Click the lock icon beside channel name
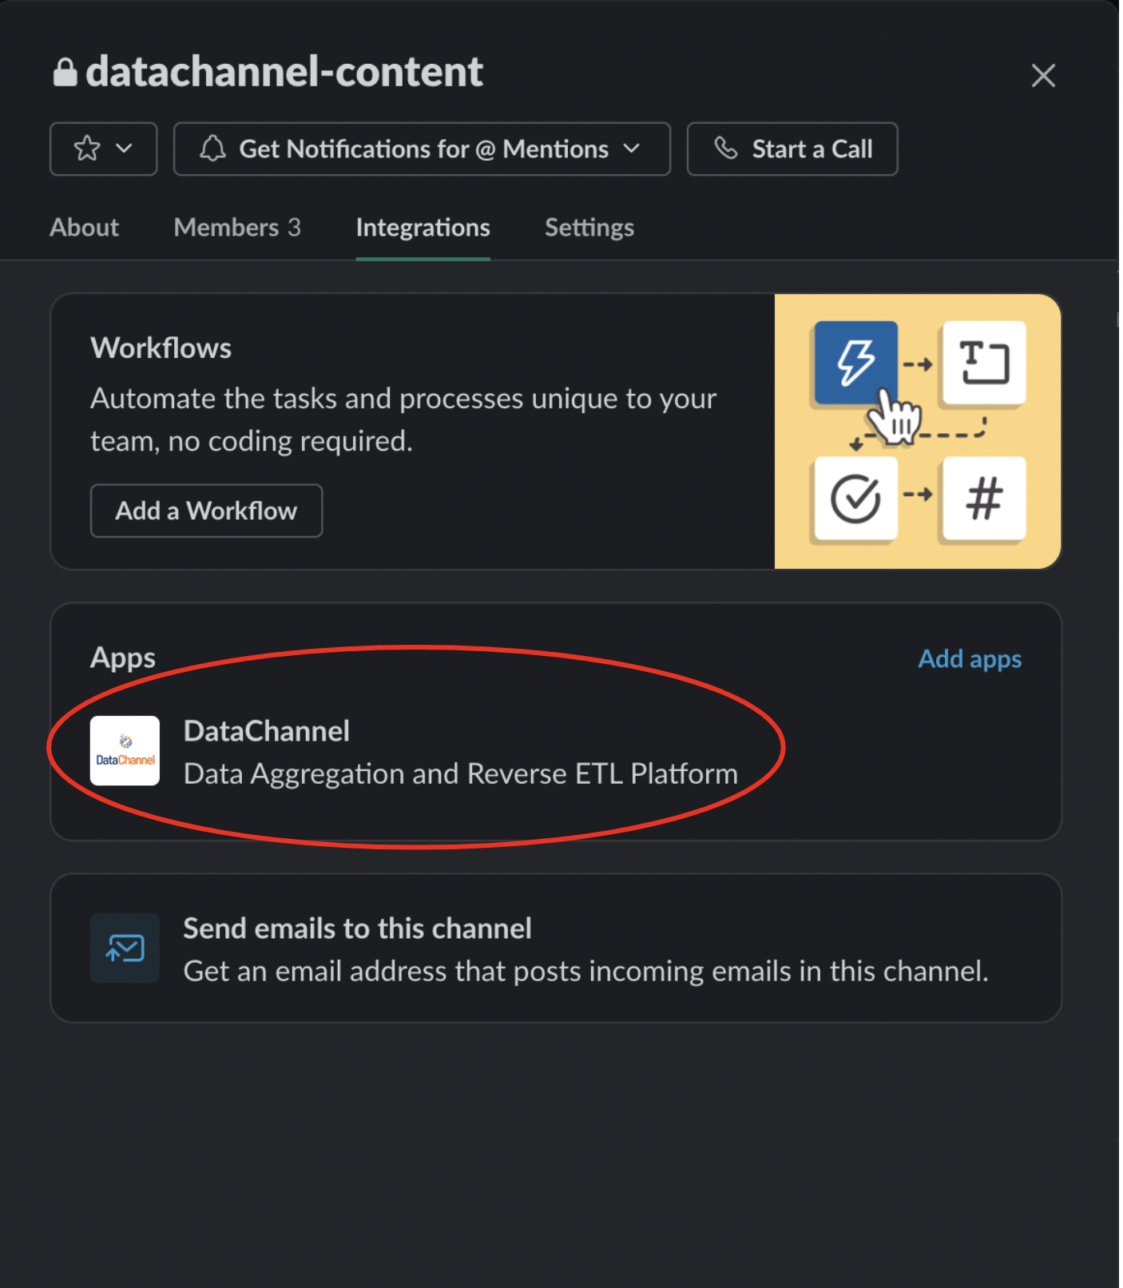This screenshot has width=1123, height=1288. click(65, 72)
